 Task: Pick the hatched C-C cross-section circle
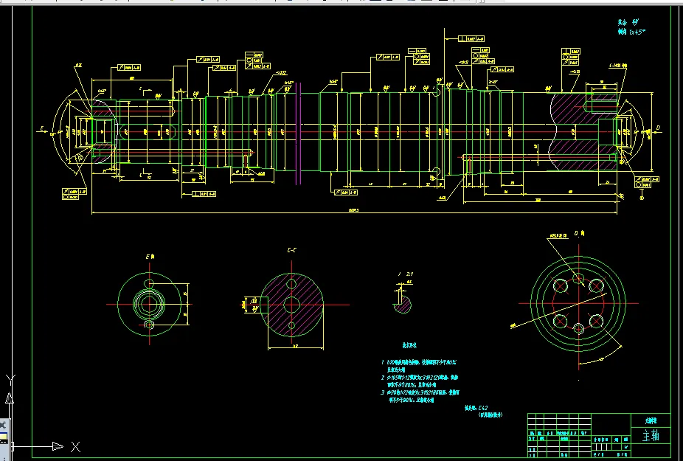(x=291, y=305)
